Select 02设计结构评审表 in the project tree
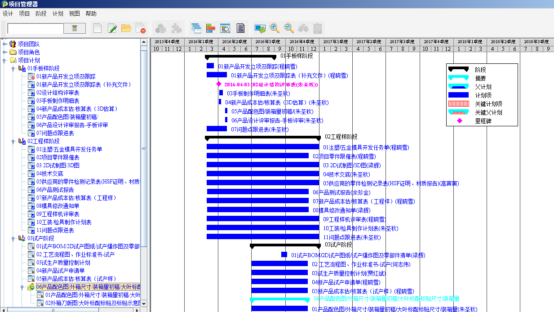 [58, 93]
